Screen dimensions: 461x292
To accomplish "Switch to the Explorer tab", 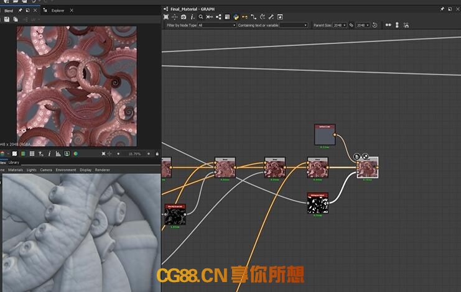I will pyautogui.click(x=58, y=11).
